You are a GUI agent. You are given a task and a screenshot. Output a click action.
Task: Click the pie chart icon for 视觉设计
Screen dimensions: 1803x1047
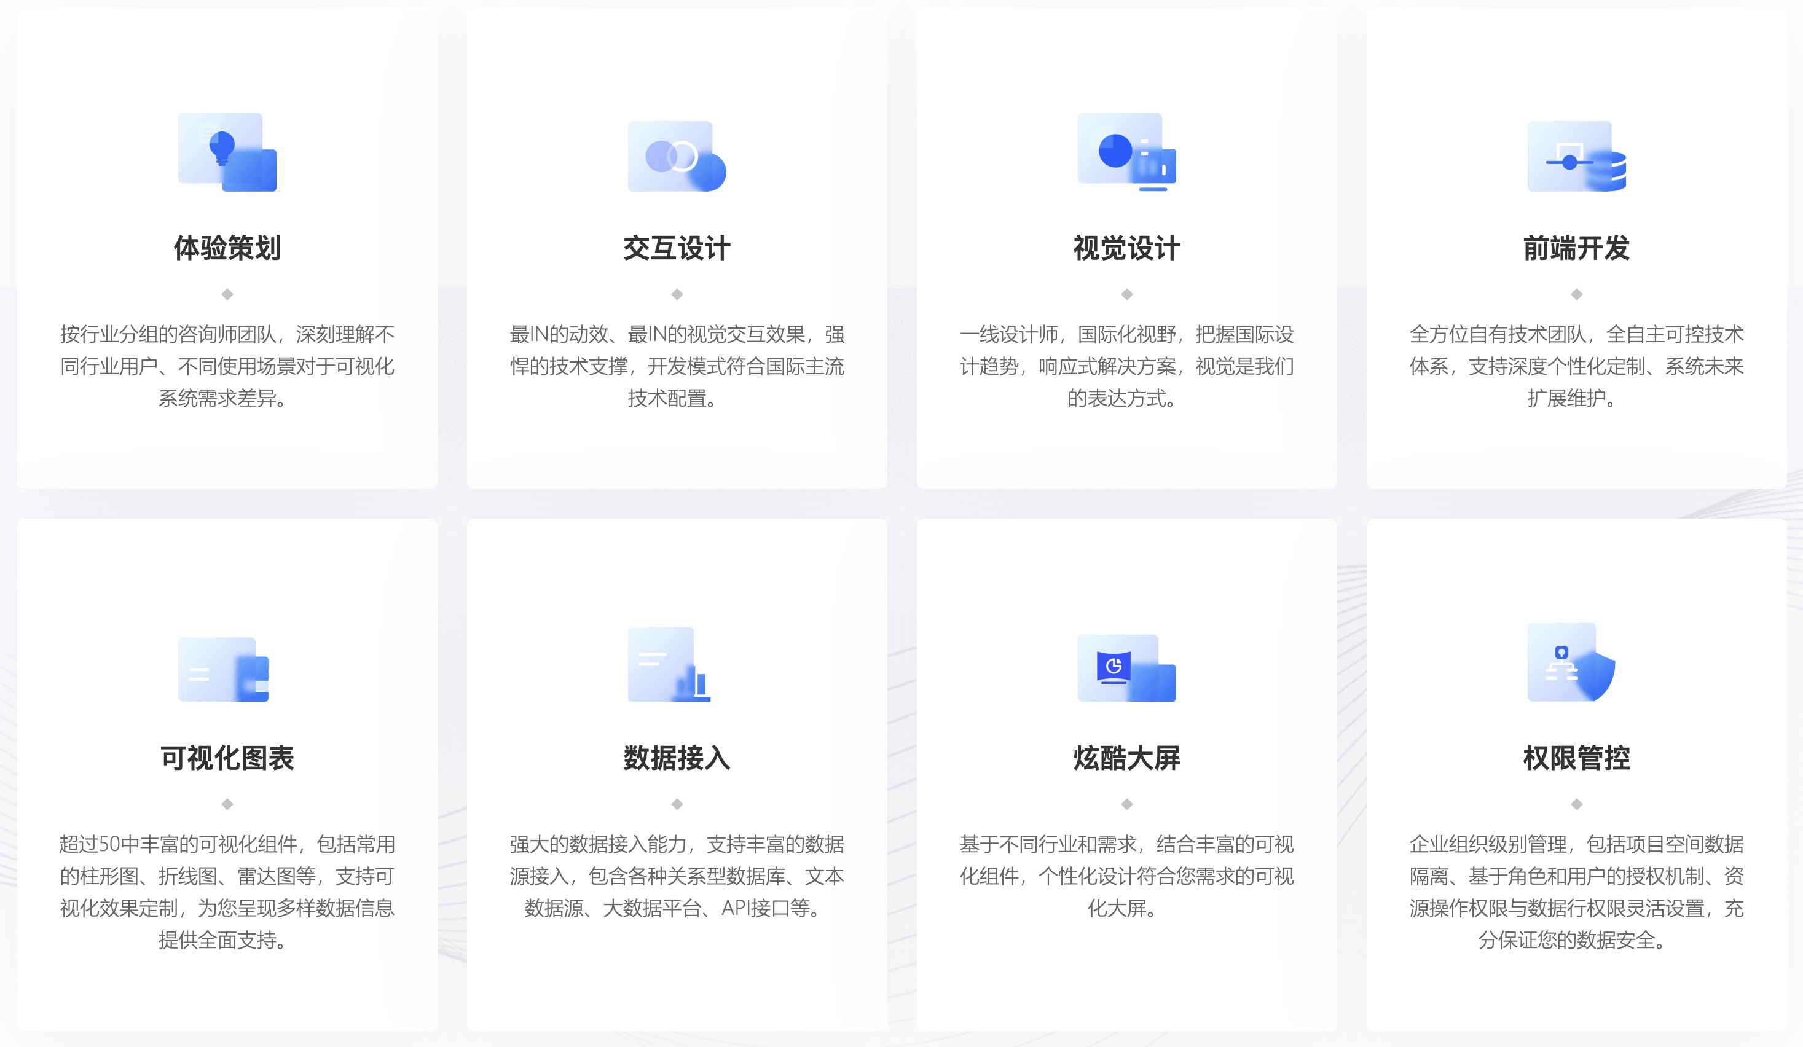[1126, 152]
